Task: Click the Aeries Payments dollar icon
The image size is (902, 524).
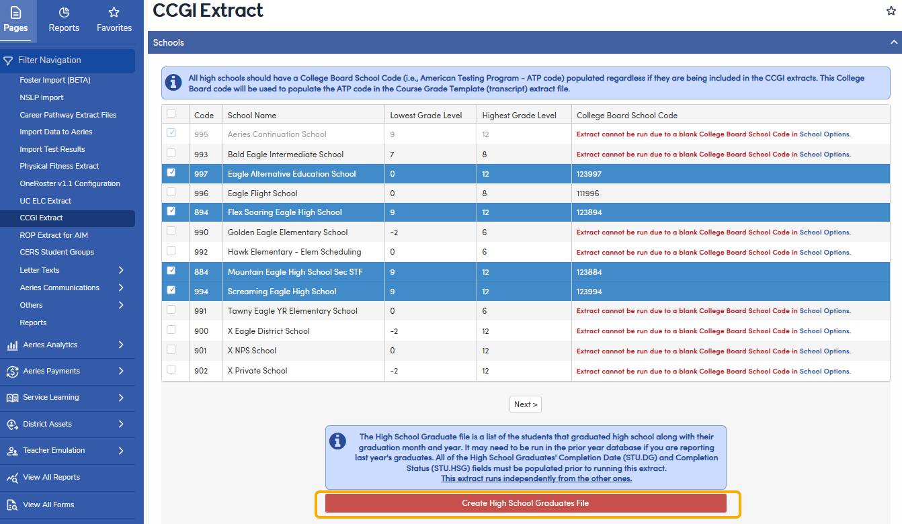Action: (x=12, y=372)
